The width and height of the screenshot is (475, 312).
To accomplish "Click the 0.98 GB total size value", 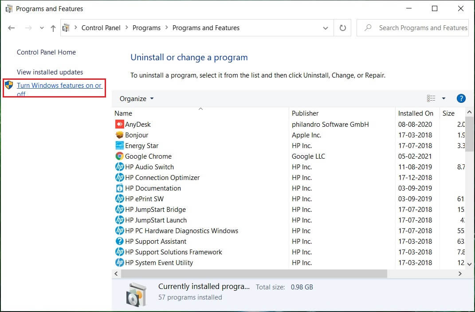I will click(x=302, y=287).
